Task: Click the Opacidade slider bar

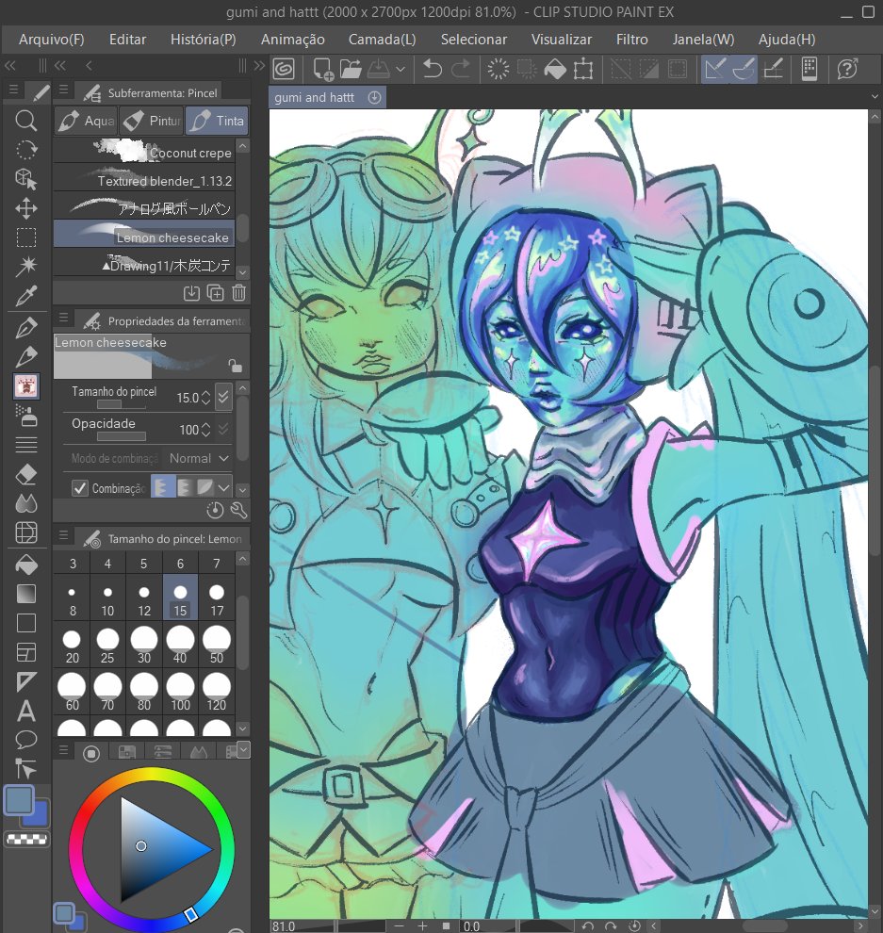Action: (122, 436)
